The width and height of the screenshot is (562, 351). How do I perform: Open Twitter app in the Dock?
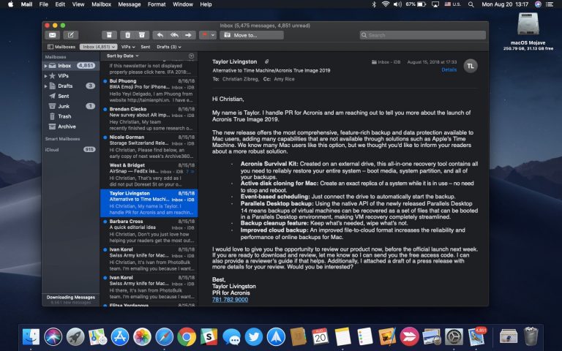253,336
